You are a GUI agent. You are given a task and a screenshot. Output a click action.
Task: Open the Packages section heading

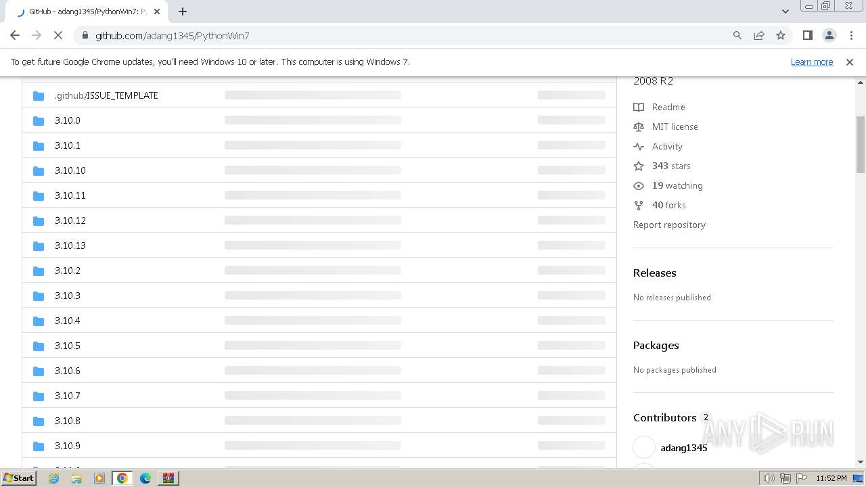[x=656, y=346]
